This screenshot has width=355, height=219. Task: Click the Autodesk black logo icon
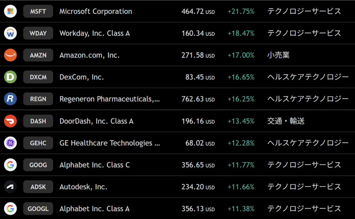click(x=10, y=187)
